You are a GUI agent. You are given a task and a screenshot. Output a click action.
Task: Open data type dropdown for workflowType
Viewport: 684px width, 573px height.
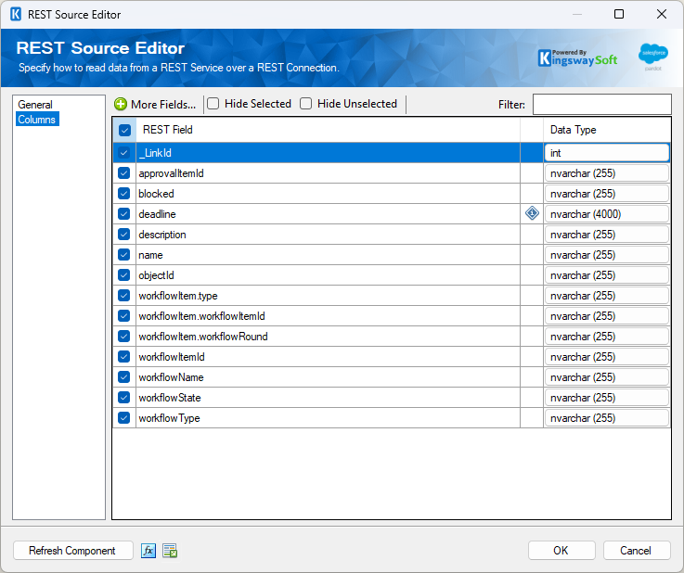tap(607, 418)
